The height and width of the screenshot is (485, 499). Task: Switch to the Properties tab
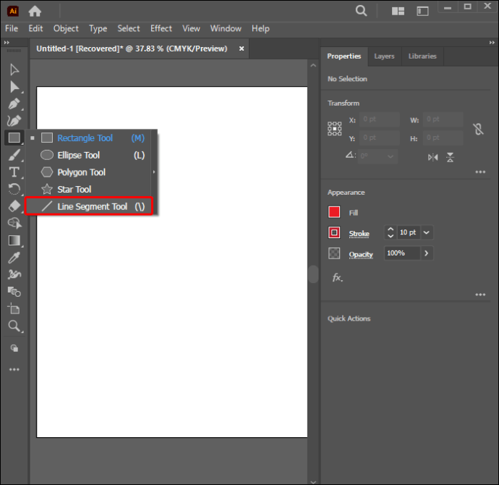point(344,56)
